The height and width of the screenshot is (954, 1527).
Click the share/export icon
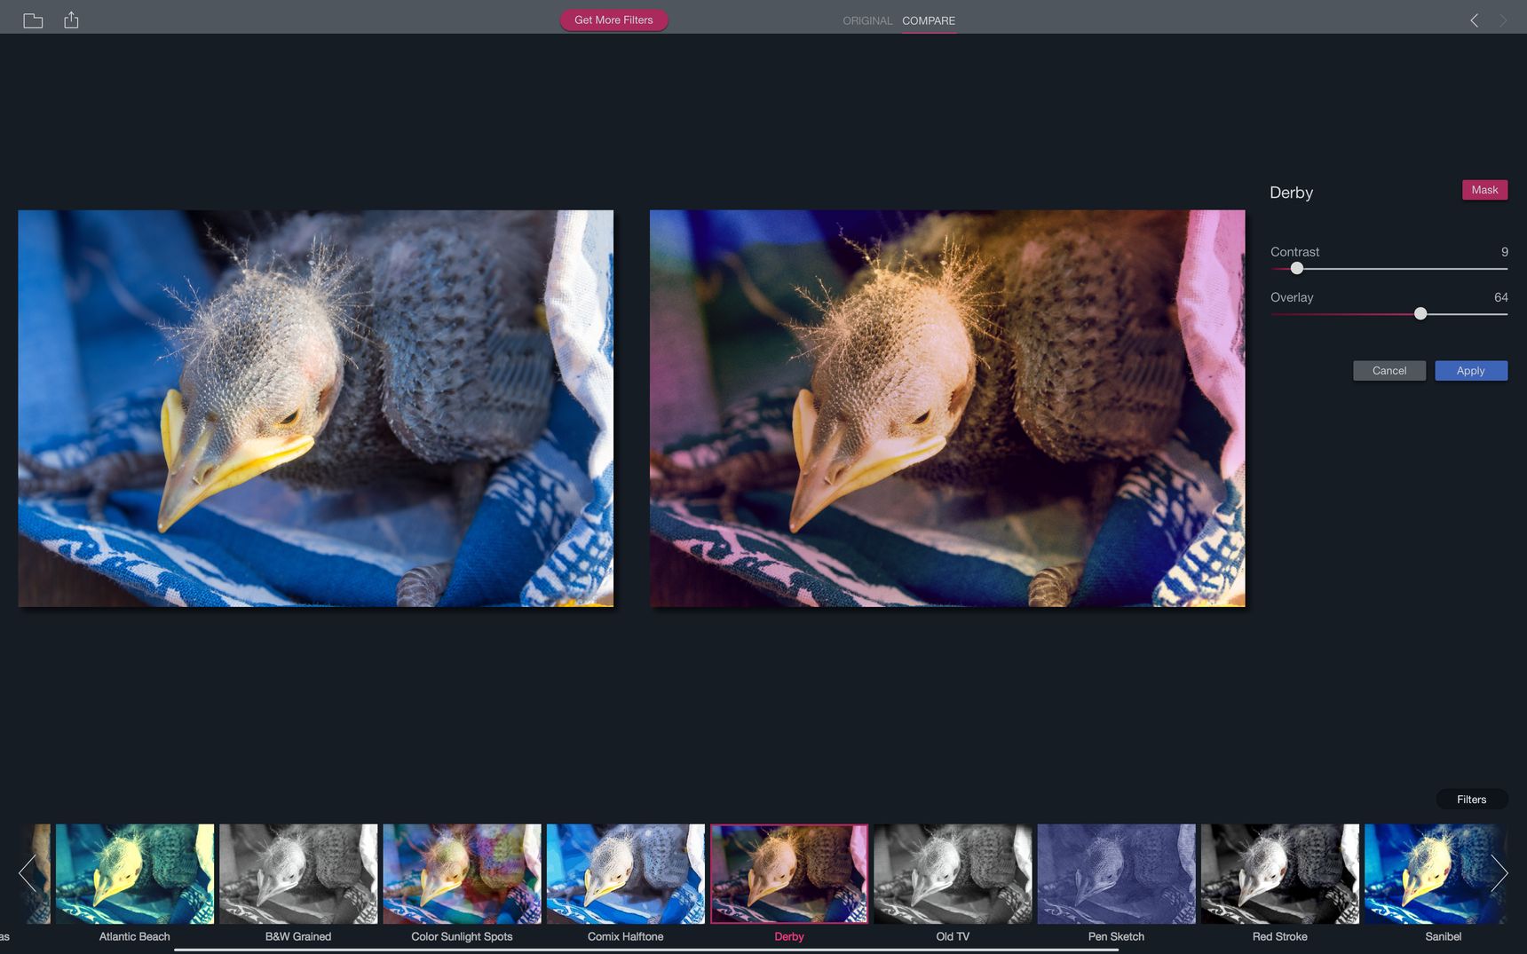pyautogui.click(x=71, y=20)
